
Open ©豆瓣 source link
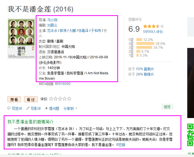121,145
